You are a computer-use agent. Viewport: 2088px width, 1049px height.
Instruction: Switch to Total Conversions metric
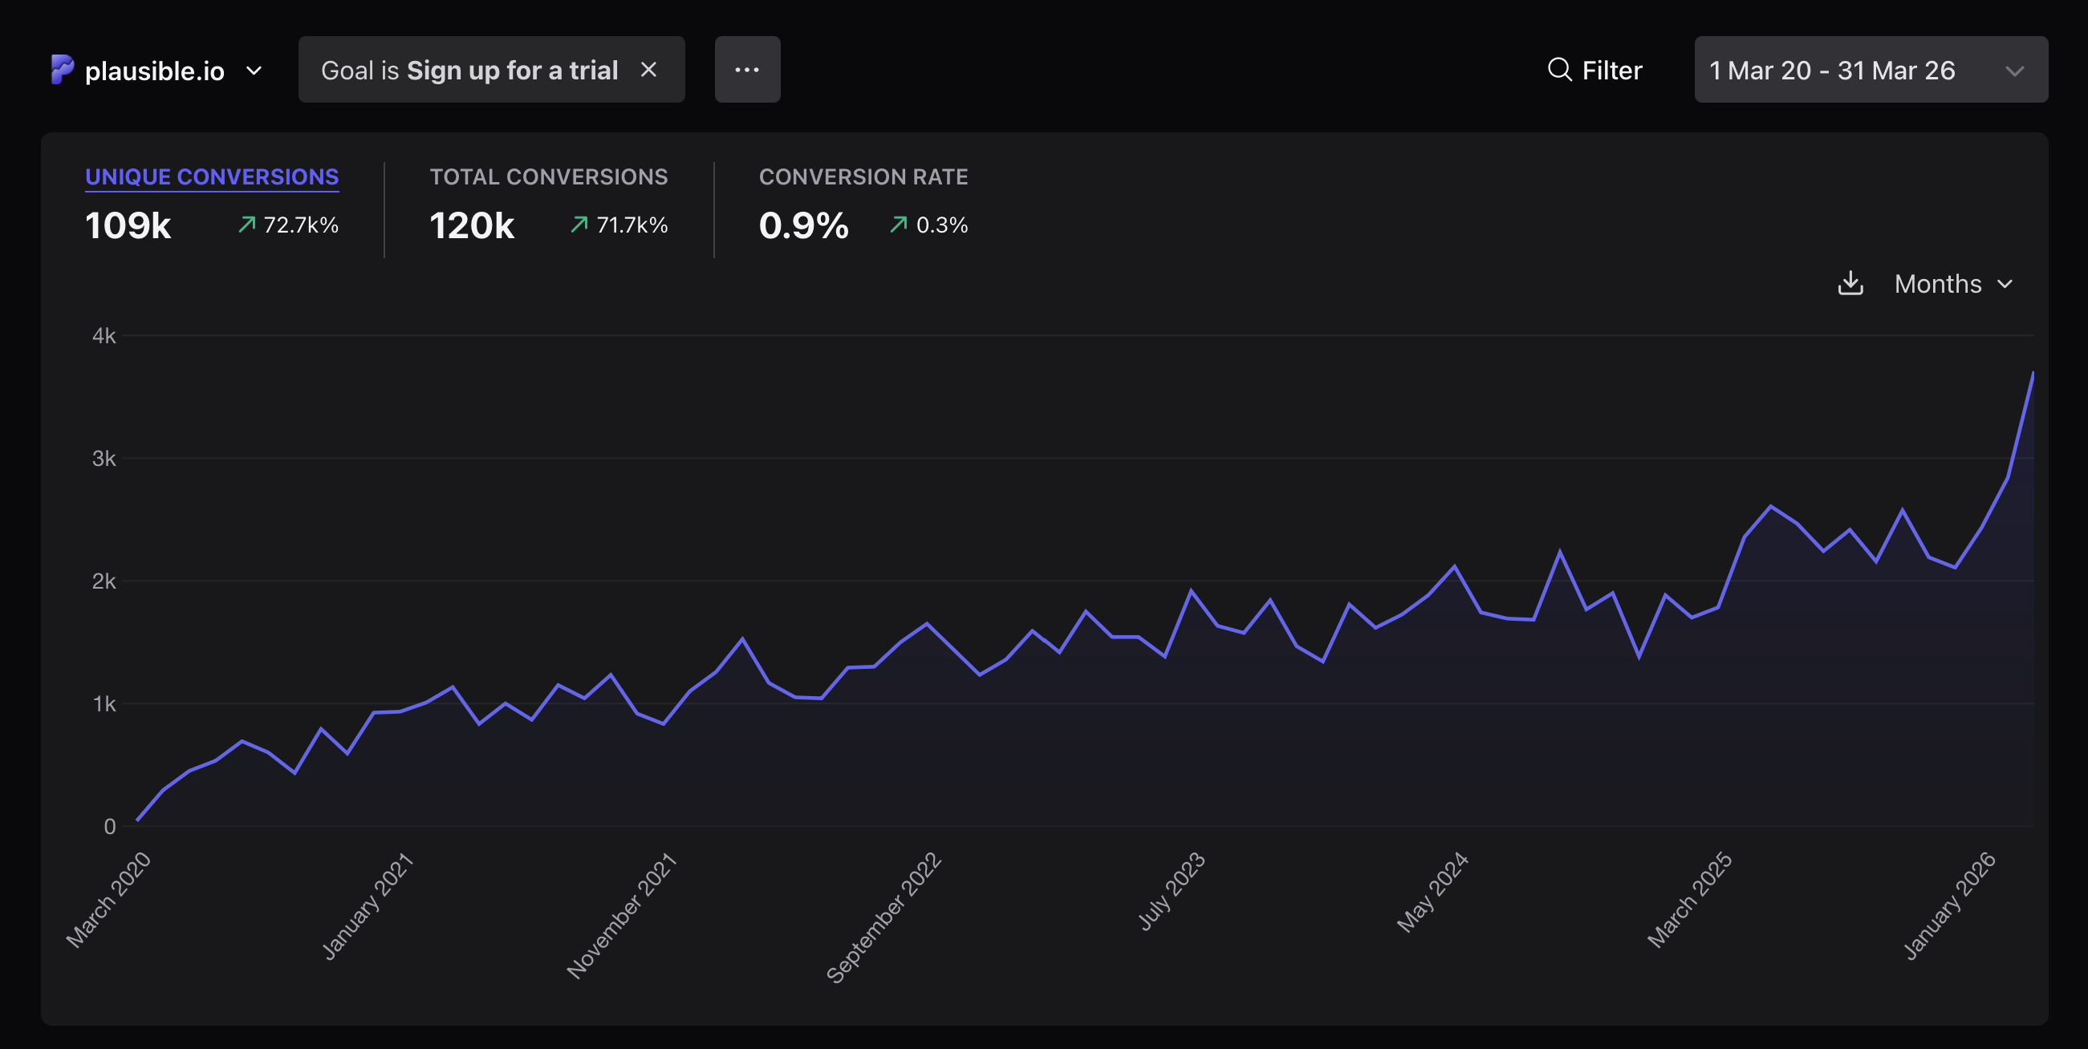tap(548, 176)
